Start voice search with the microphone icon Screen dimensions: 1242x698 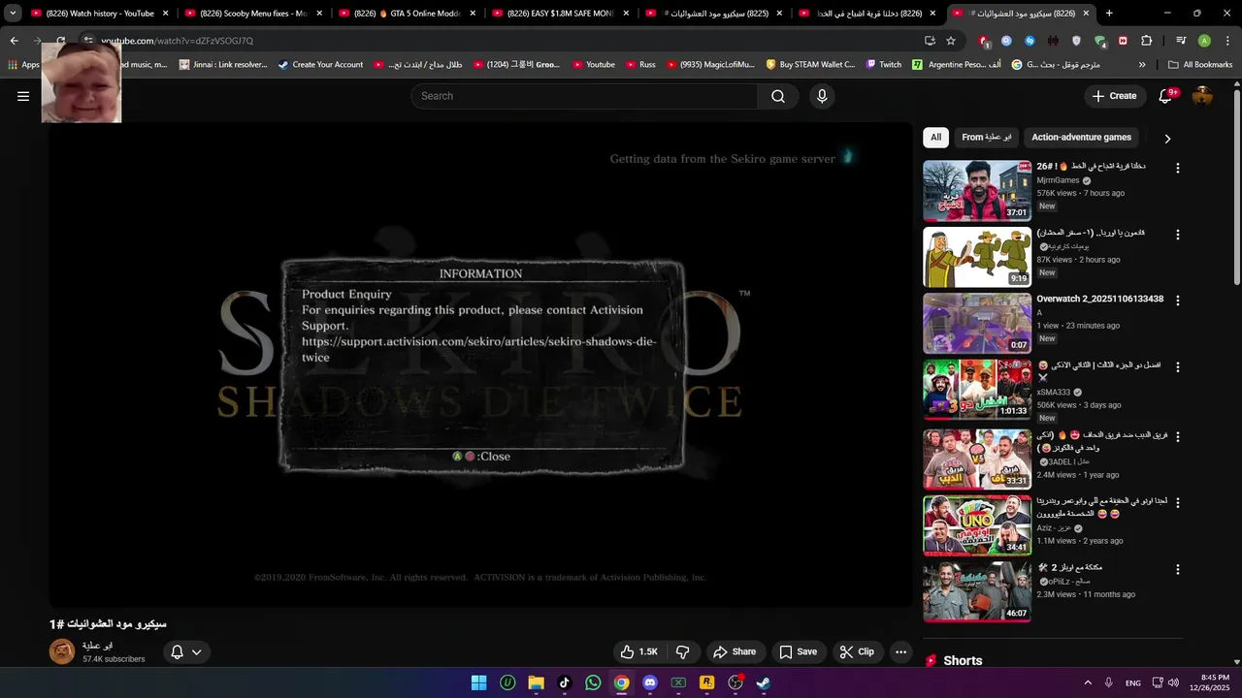pos(822,96)
